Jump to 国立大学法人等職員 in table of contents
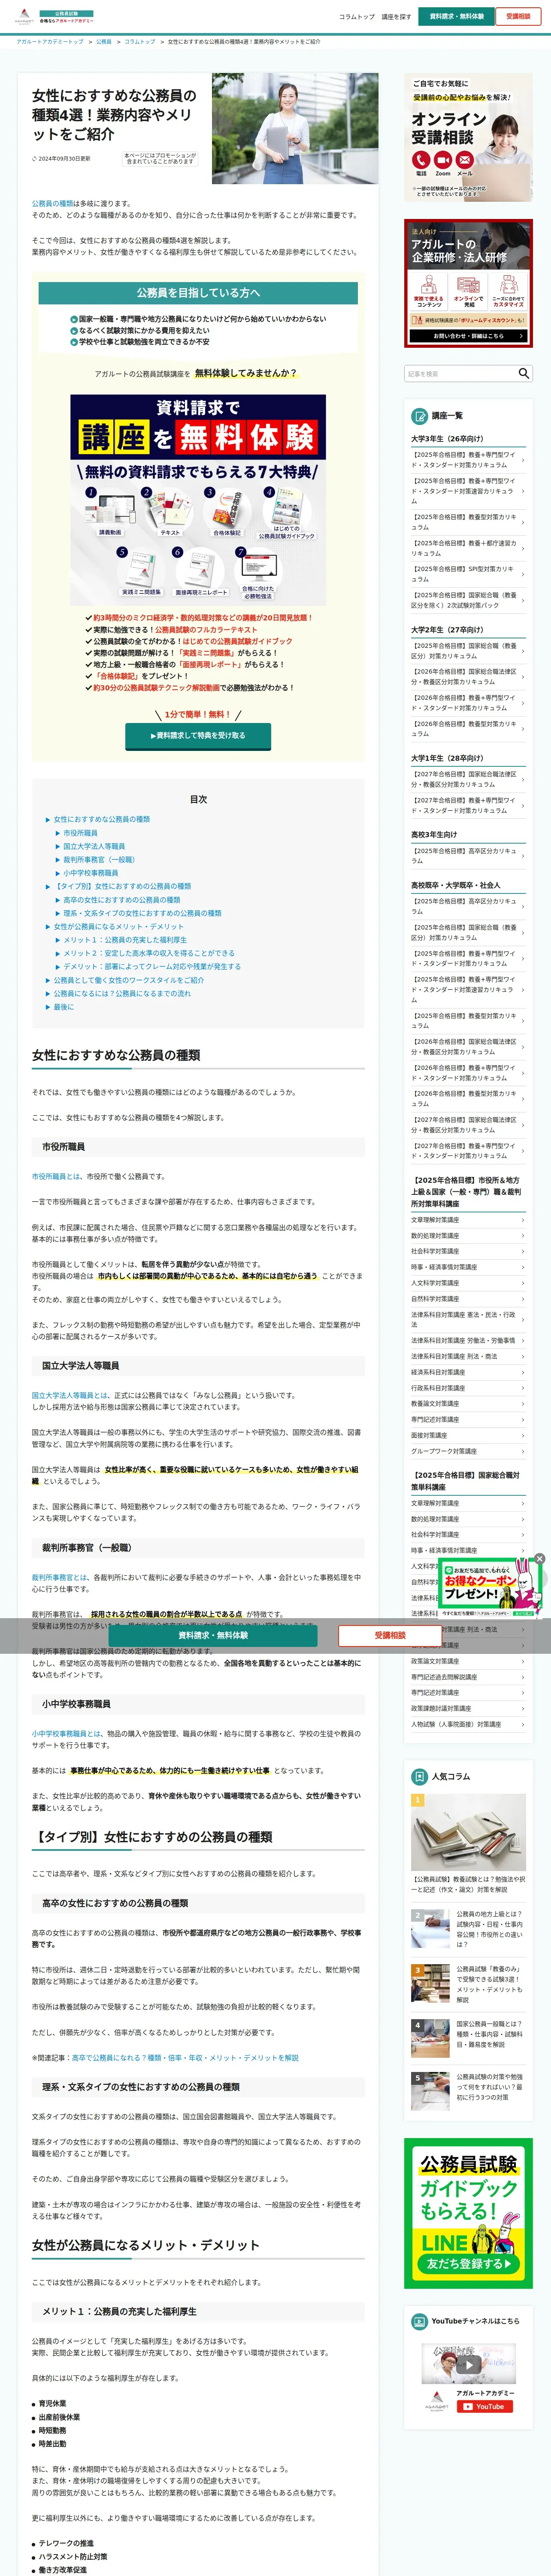Viewport: 551px width, 2576px height. coord(94,846)
